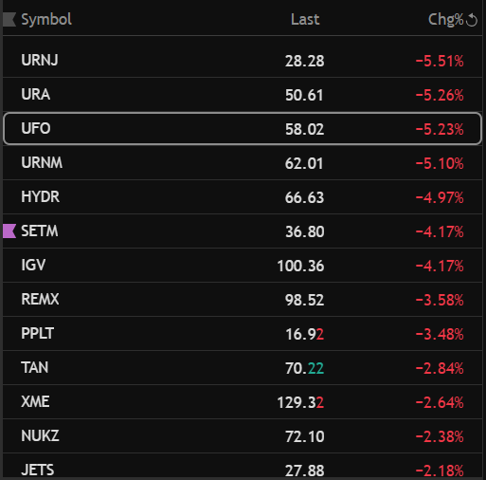Click the SETM change value -4.17%
Viewport: 486px width, 480px height.
tap(440, 231)
